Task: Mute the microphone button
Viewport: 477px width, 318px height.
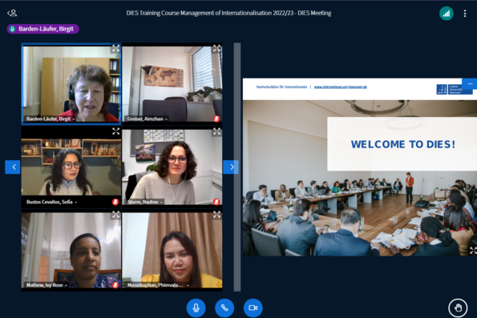Action: point(196,308)
